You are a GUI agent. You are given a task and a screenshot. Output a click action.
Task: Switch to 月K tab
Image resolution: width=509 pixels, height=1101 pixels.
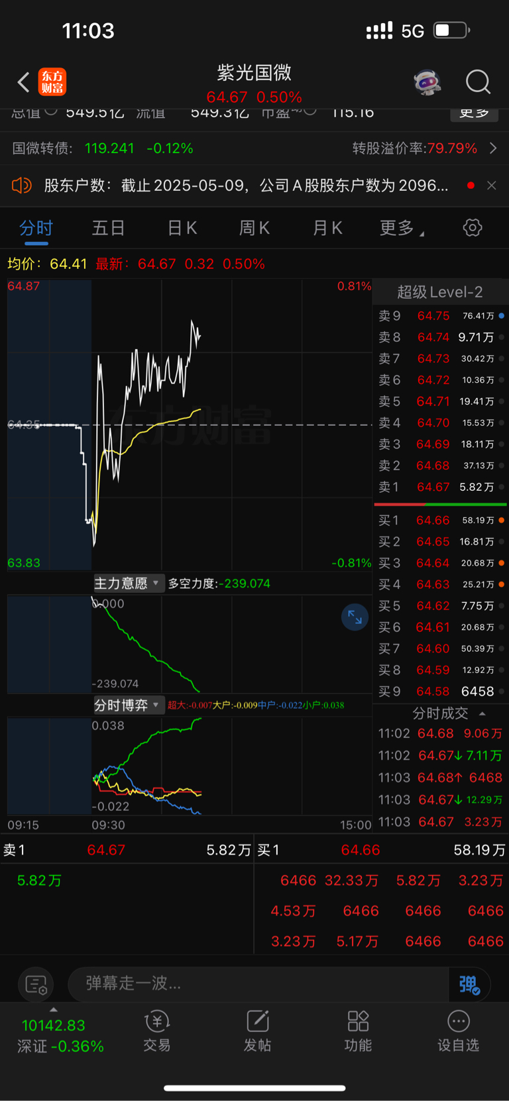[x=327, y=229]
